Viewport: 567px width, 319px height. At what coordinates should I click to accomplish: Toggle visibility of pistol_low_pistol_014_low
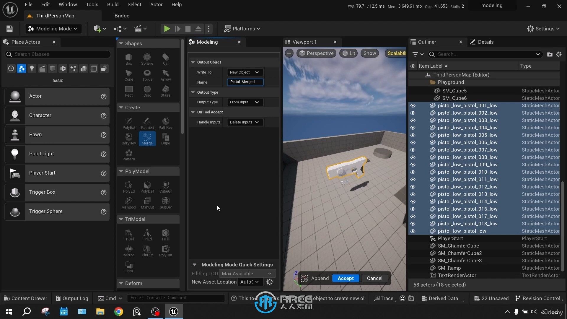(x=413, y=201)
